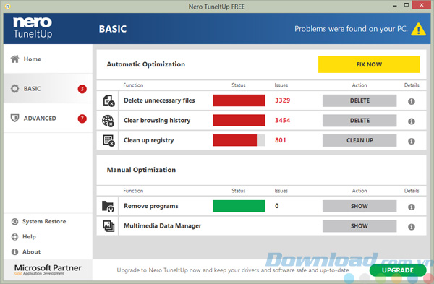Click the Multimedia Data Manager icon
The width and height of the screenshot is (434, 284).
tap(109, 226)
